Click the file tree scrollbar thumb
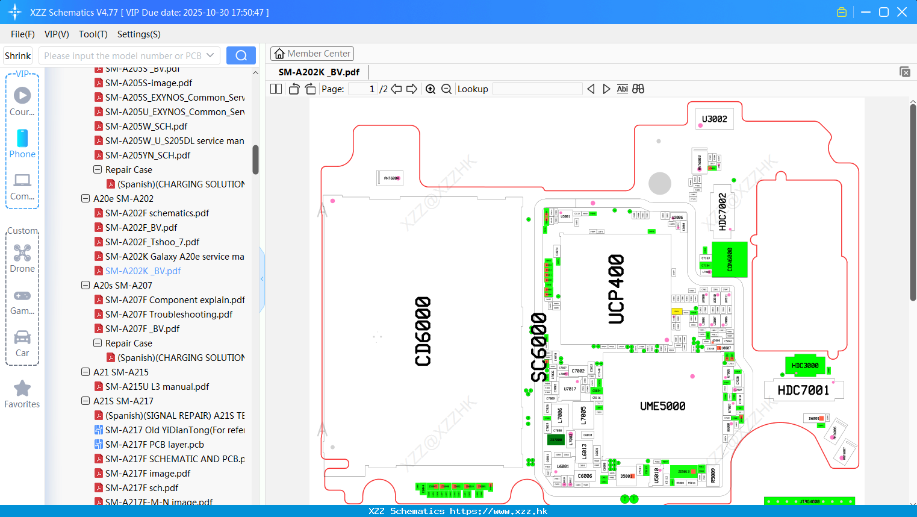The image size is (917, 517). pos(255,160)
